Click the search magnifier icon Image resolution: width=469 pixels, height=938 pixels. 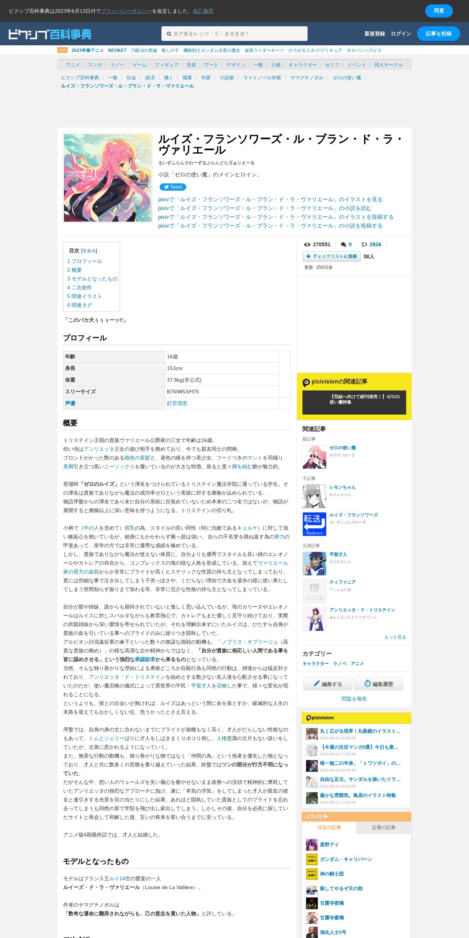(x=169, y=34)
